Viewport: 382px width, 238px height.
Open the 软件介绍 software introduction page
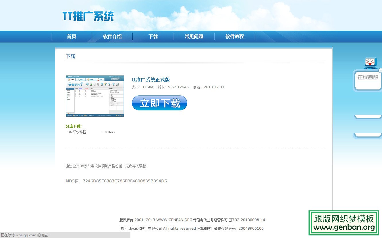click(112, 36)
